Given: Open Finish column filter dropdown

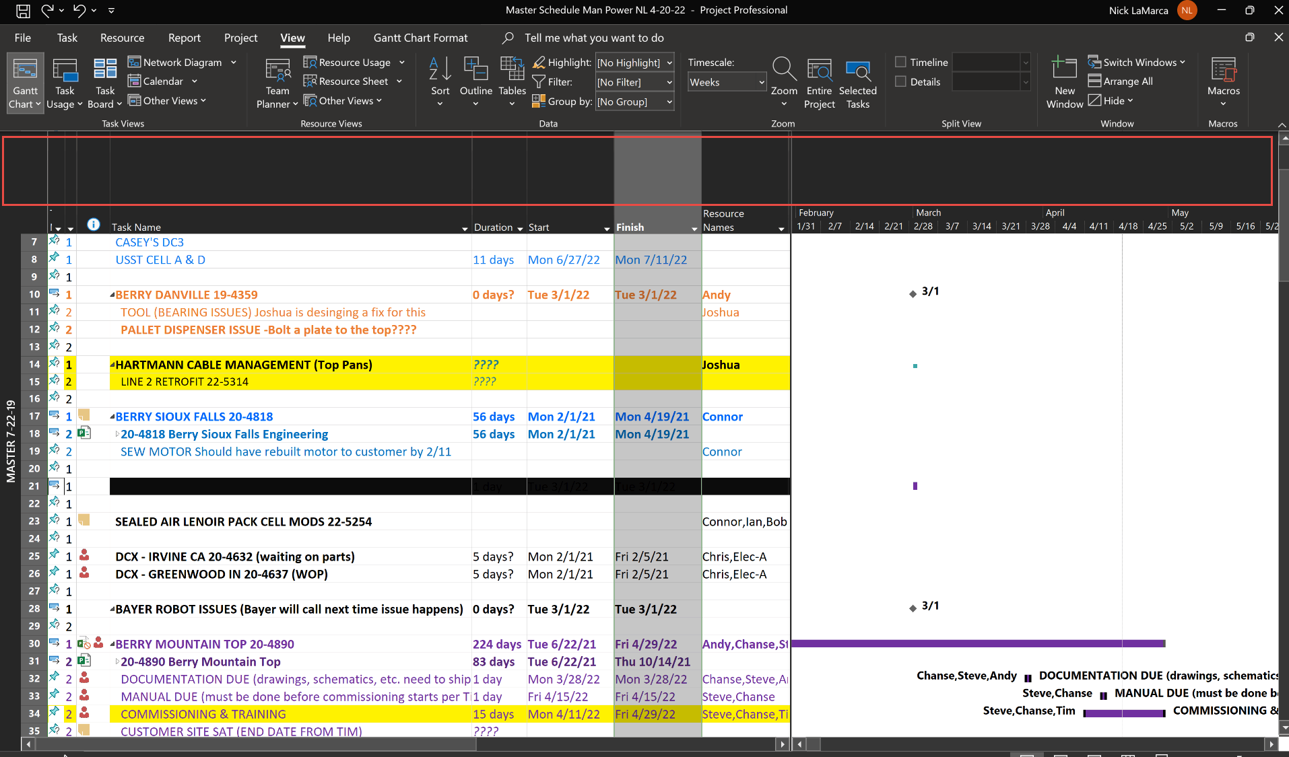Looking at the screenshot, I should [694, 229].
